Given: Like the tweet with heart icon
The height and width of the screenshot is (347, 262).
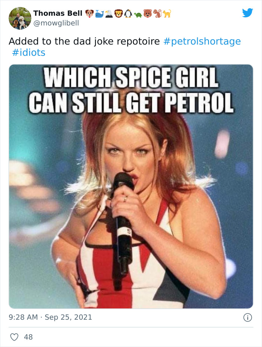Looking at the screenshot, I should pyautogui.click(x=14, y=337).
